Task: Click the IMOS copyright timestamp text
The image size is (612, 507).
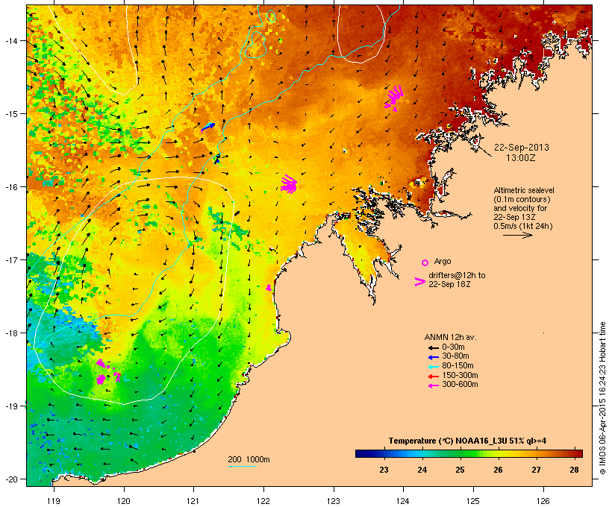Action: click(x=603, y=398)
